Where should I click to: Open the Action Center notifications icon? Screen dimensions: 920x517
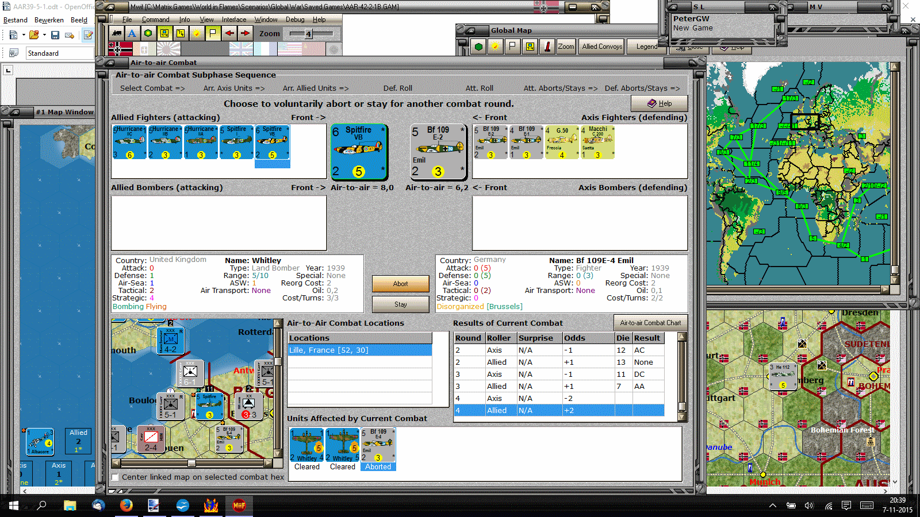pos(846,506)
